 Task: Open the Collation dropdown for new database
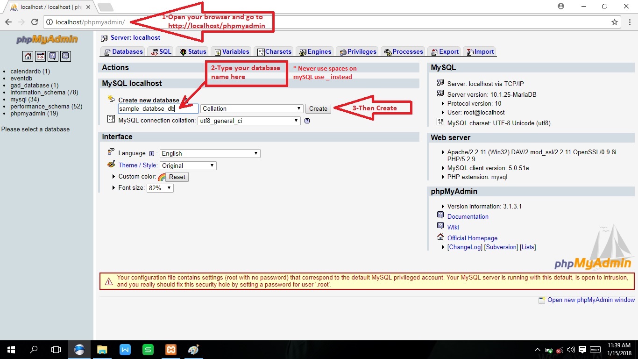pos(252,108)
